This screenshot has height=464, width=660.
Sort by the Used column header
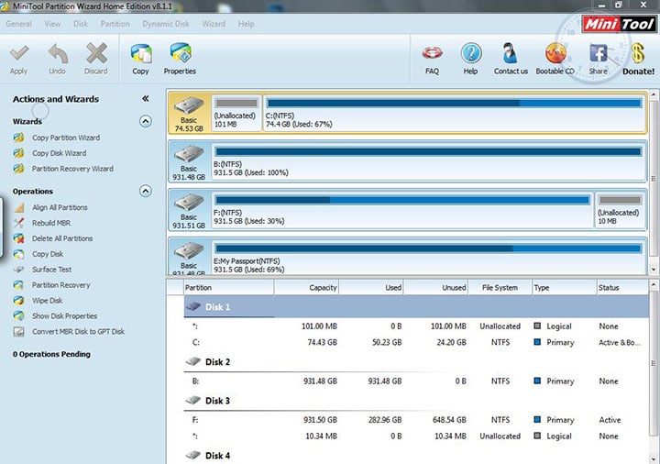(x=371, y=288)
